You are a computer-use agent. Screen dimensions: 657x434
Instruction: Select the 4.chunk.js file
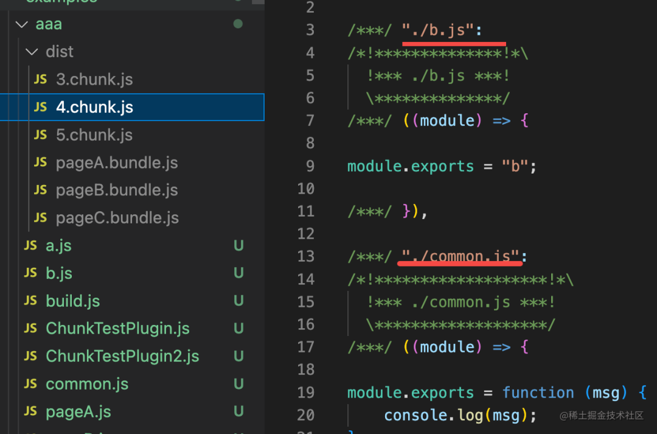pos(133,107)
